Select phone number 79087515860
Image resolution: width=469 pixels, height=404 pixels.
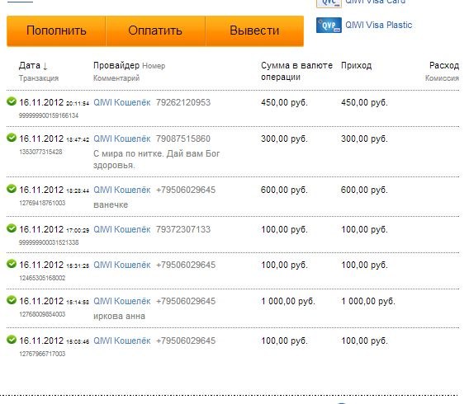183,139
